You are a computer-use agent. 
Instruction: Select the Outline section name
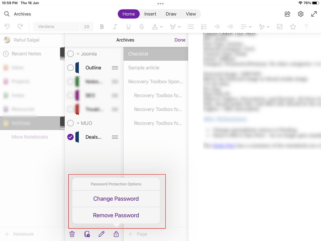93,68
